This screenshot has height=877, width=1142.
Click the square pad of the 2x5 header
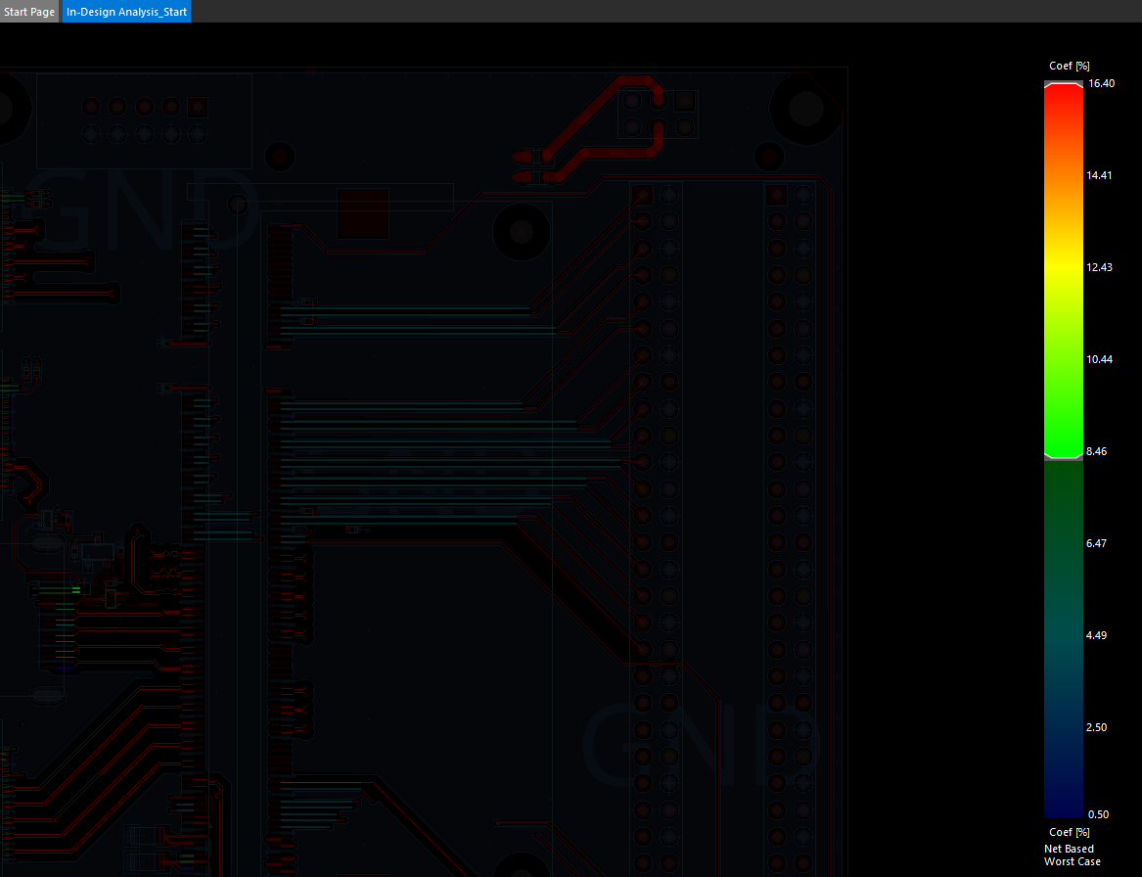198,107
